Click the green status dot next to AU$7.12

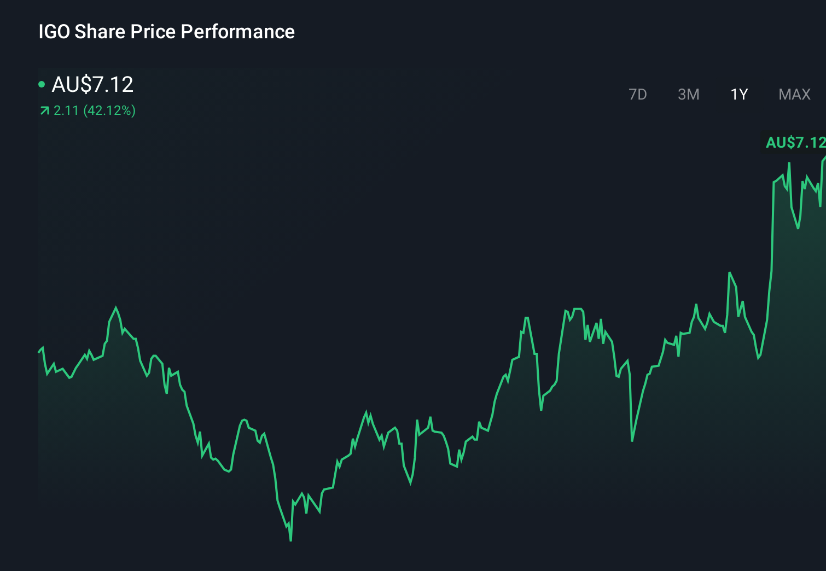pyautogui.click(x=42, y=83)
